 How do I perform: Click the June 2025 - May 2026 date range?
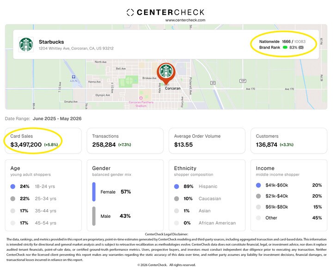pyautogui.click(x=57, y=119)
